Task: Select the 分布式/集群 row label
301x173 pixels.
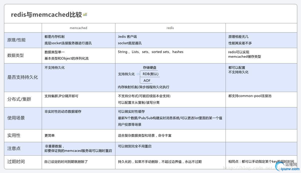Action: (x=19, y=99)
